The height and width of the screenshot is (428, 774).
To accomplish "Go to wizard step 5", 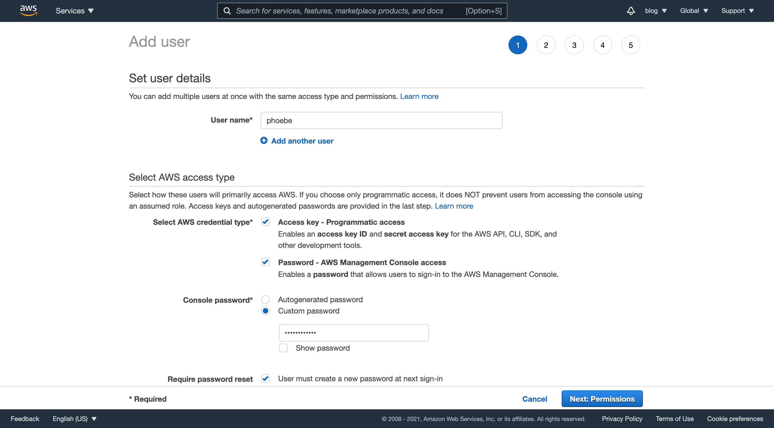I will (x=631, y=45).
